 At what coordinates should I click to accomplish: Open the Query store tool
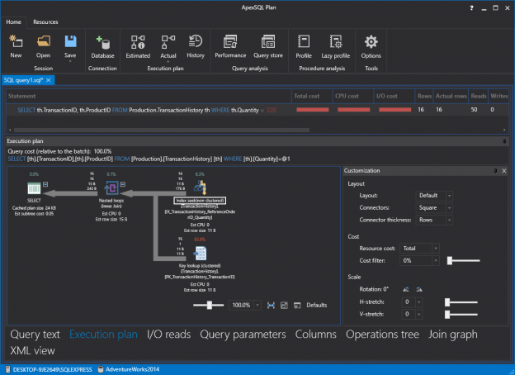(268, 42)
